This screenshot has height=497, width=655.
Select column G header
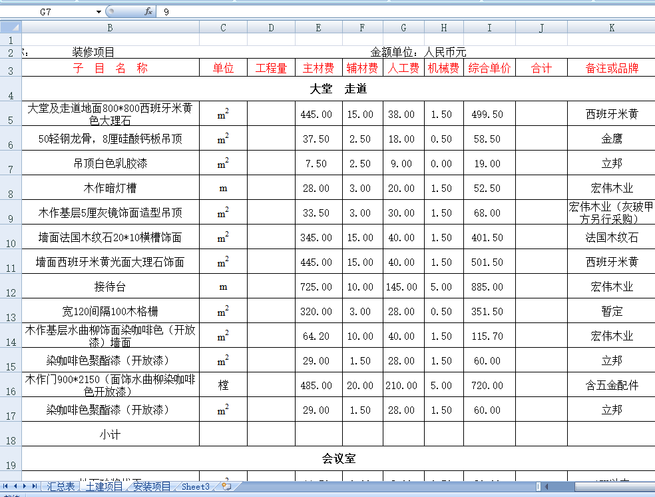[x=403, y=27]
